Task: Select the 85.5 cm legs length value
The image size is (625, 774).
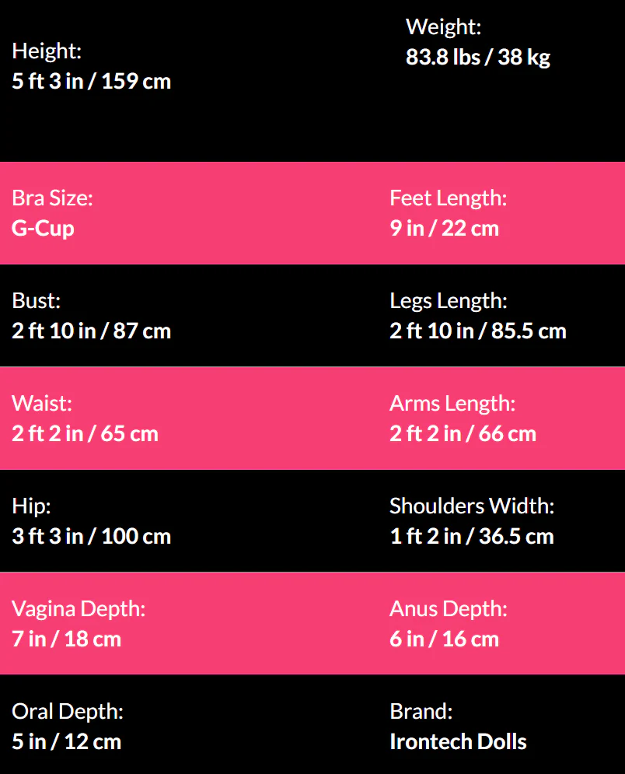Action: 477,331
